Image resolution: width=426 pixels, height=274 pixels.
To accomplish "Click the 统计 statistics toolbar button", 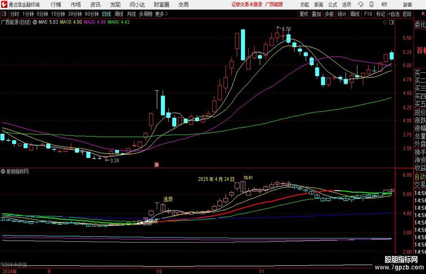I will click(342, 14).
